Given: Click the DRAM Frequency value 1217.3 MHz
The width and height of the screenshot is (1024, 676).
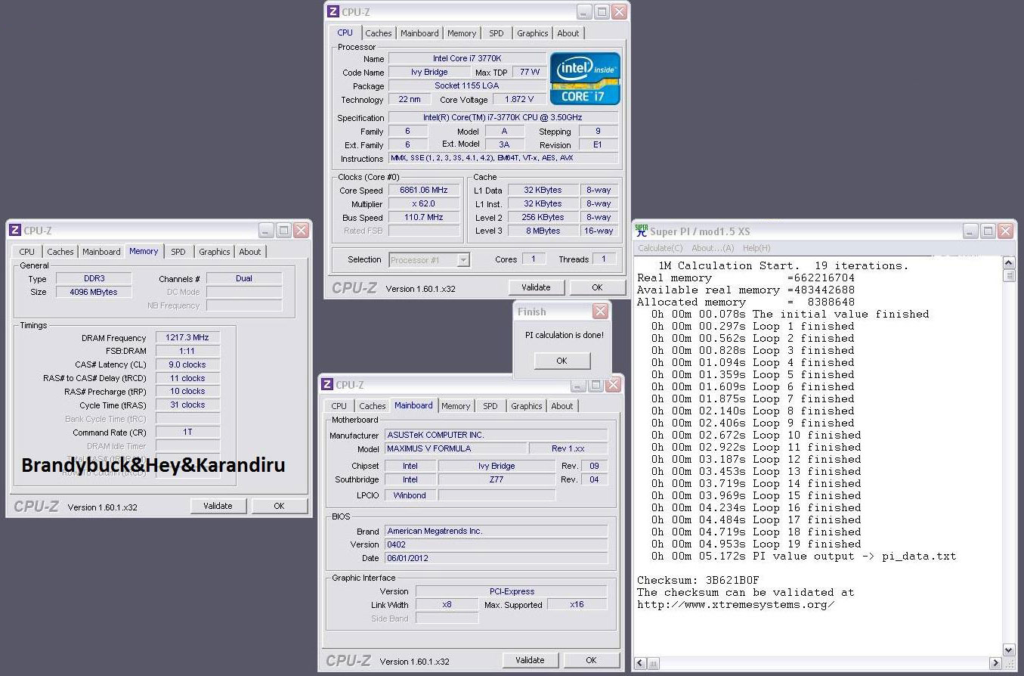Looking at the screenshot, I should [x=187, y=337].
